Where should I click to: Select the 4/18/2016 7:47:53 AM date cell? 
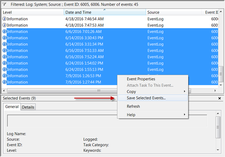(x=84, y=25)
